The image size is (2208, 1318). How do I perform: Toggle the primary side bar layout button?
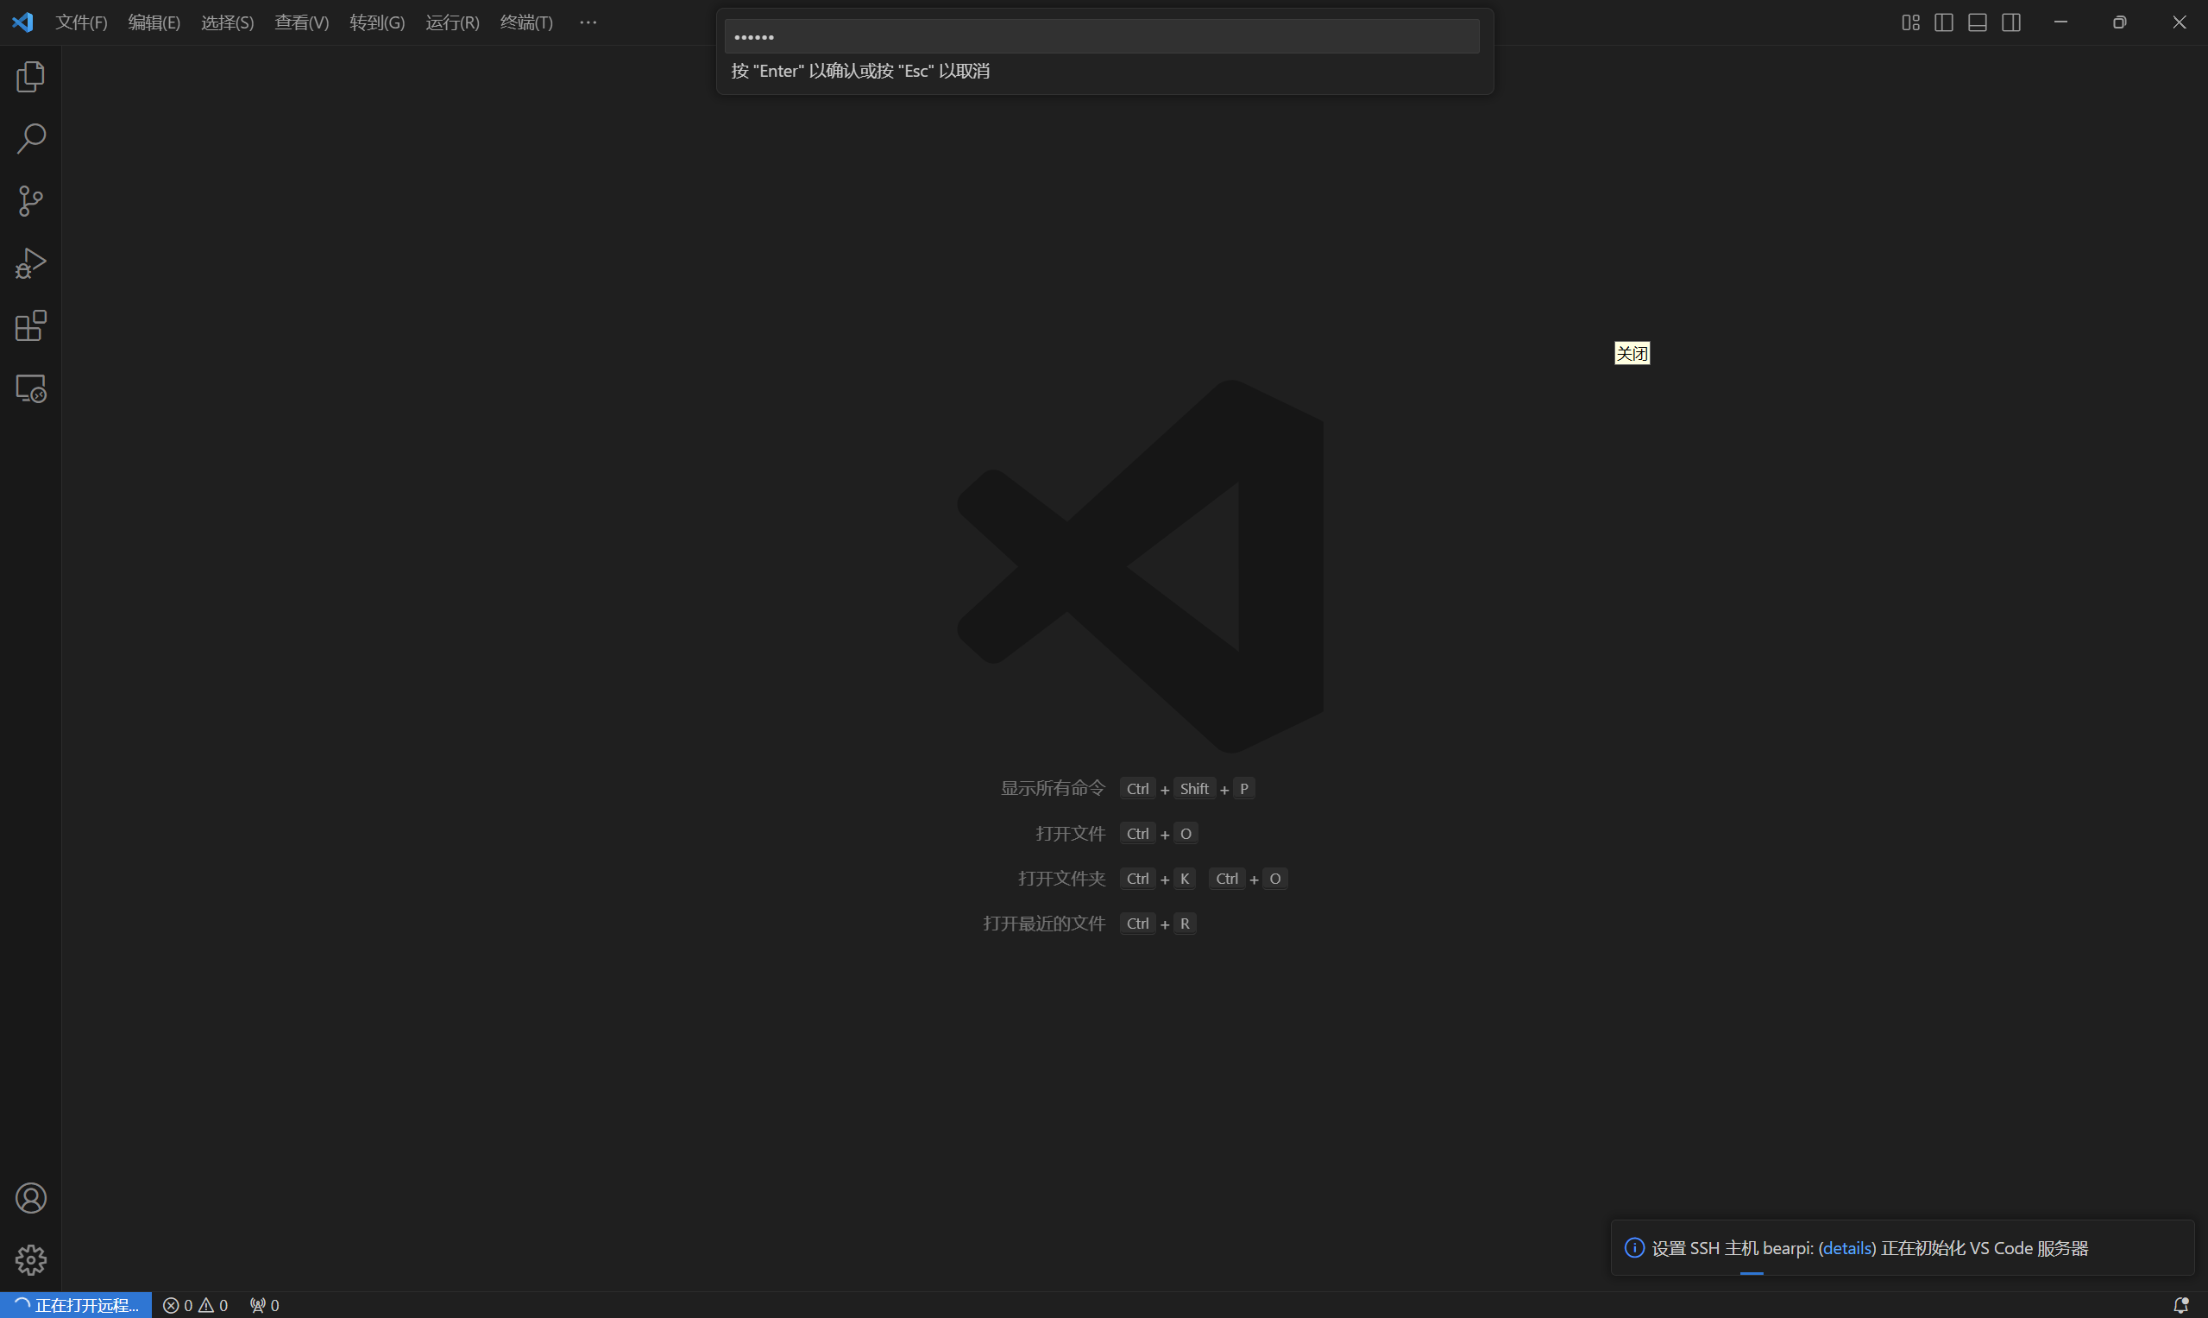[x=1943, y=22]
